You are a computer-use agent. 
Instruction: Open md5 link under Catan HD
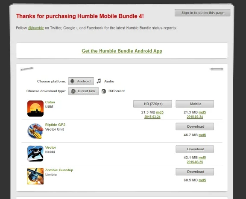(160, 112)
